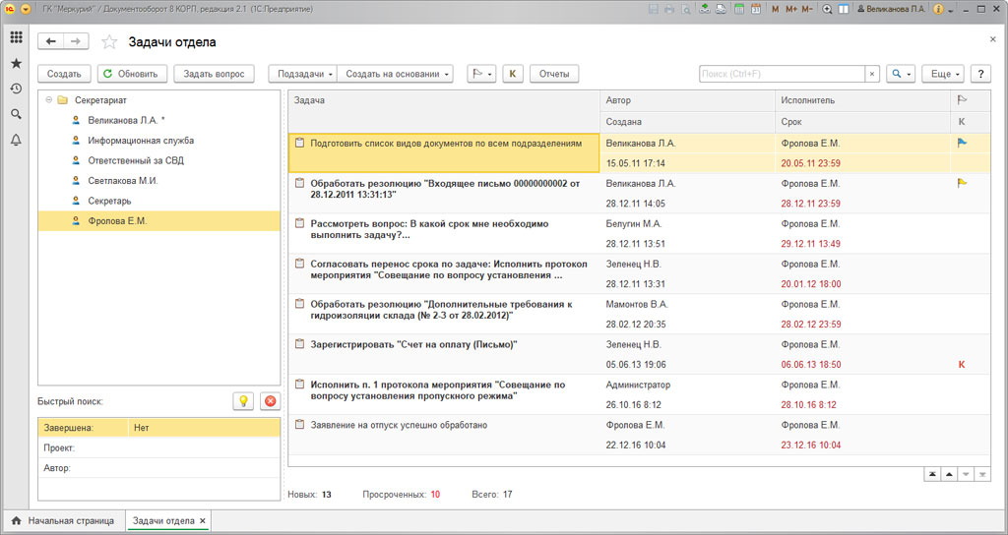This screenshot has width=1008, height=535.
Task: Click the yellow lightbulb quick search button
Action: [x=242, y=401]
